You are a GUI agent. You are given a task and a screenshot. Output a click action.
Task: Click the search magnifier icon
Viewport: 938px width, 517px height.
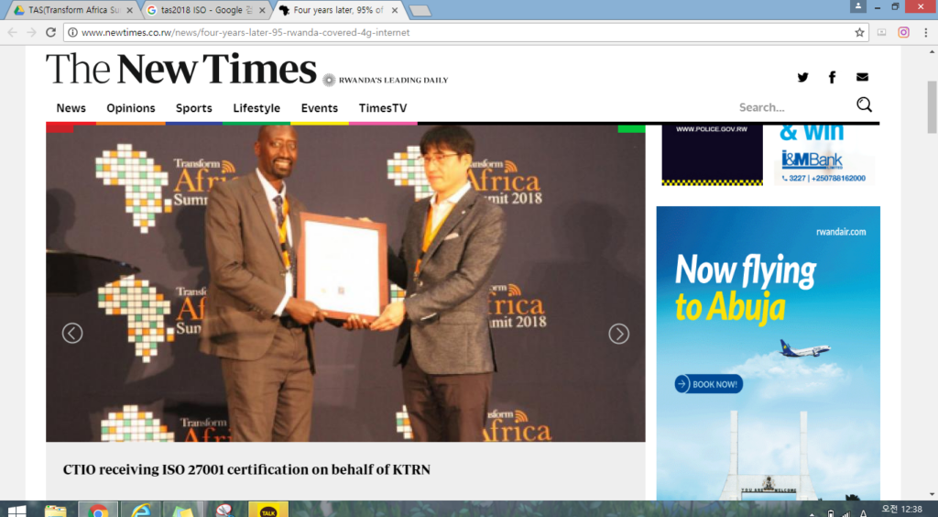[864, 105]
